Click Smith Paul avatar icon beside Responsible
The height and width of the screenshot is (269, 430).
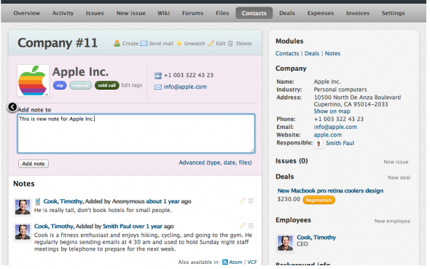coord(318,144)
